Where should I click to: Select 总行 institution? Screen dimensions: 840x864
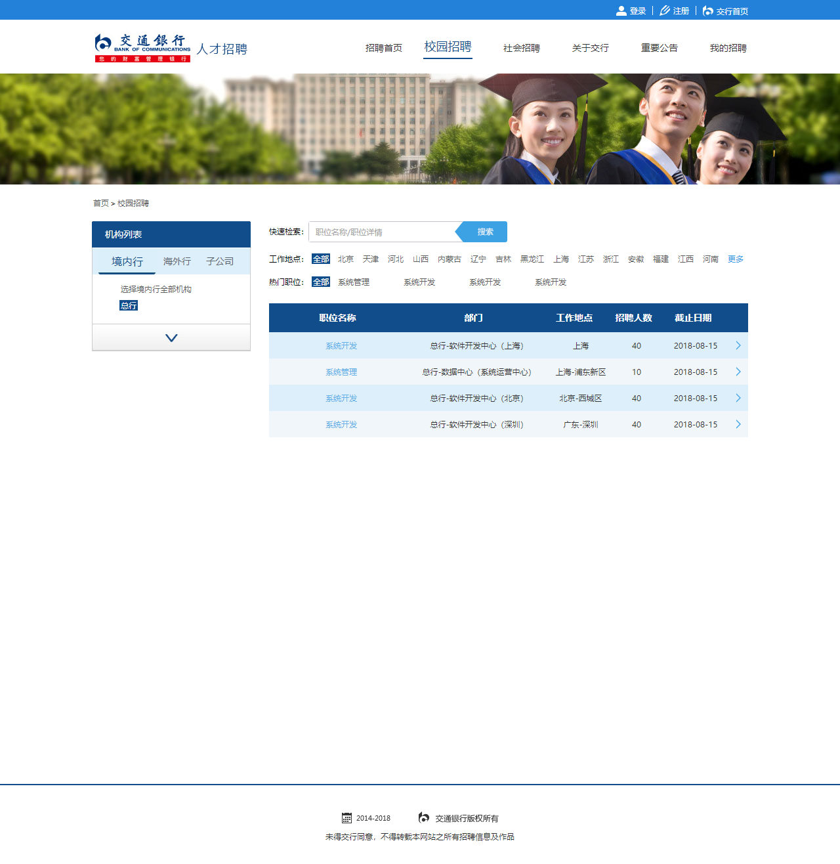pos(129,305)
